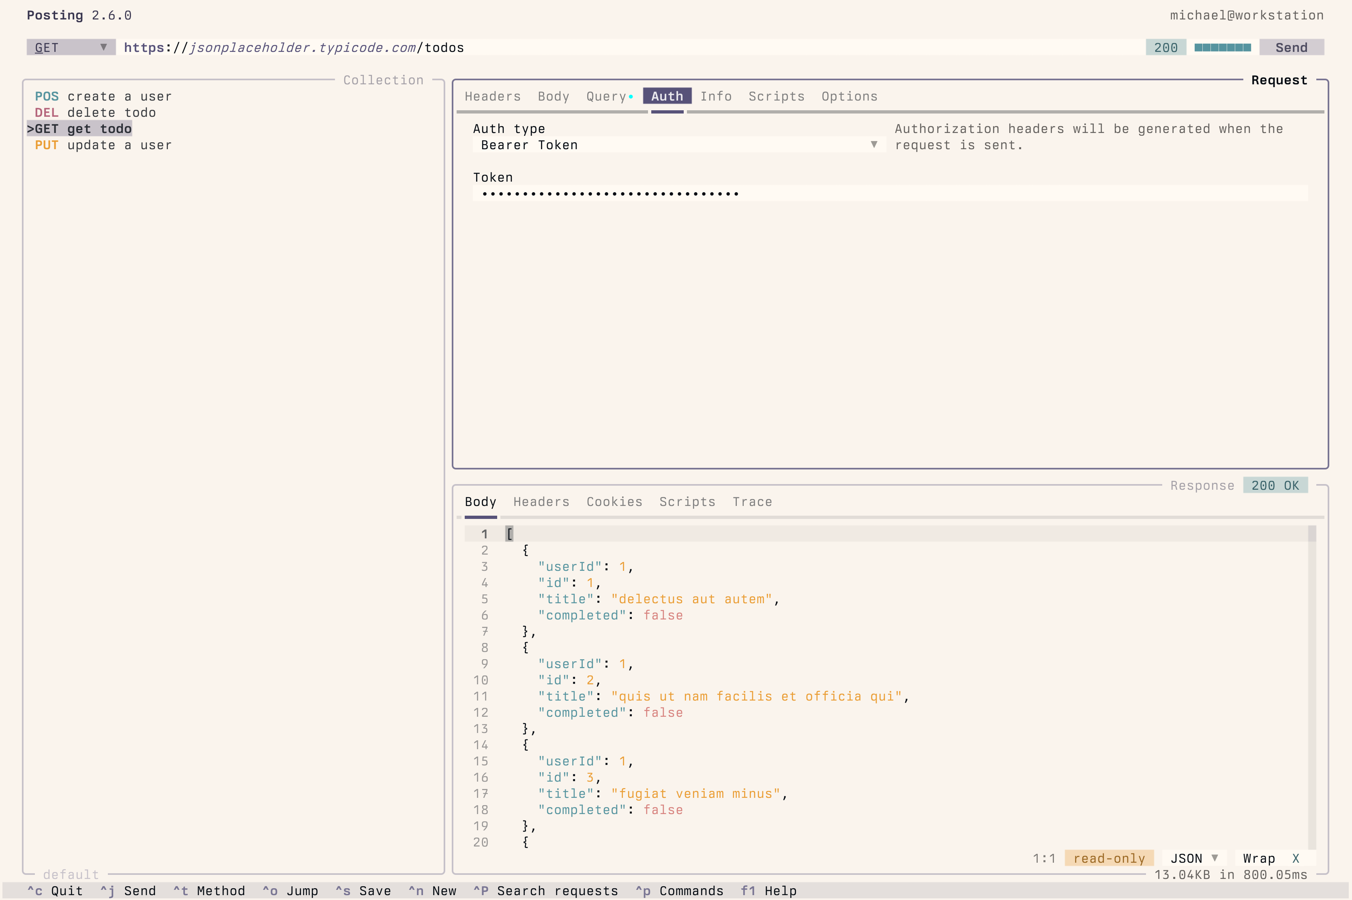Screen dimensions: 1352x900
Task: Select the 'update a user' PUT request
Action: click(103, 145)
